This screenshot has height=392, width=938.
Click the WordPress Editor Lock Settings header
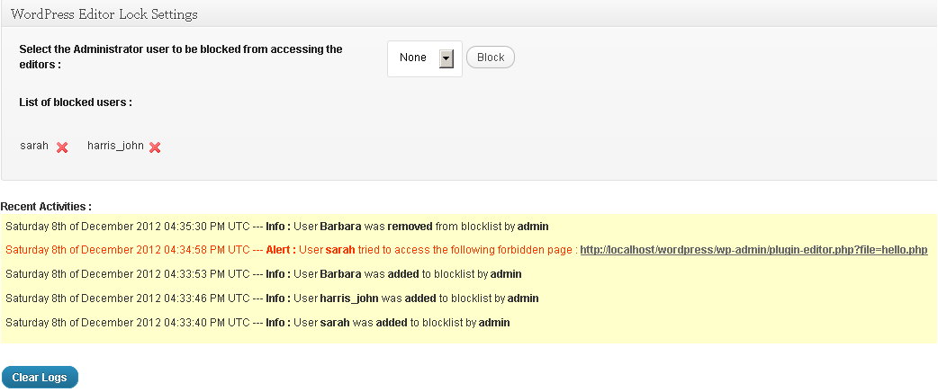(104, 15)
